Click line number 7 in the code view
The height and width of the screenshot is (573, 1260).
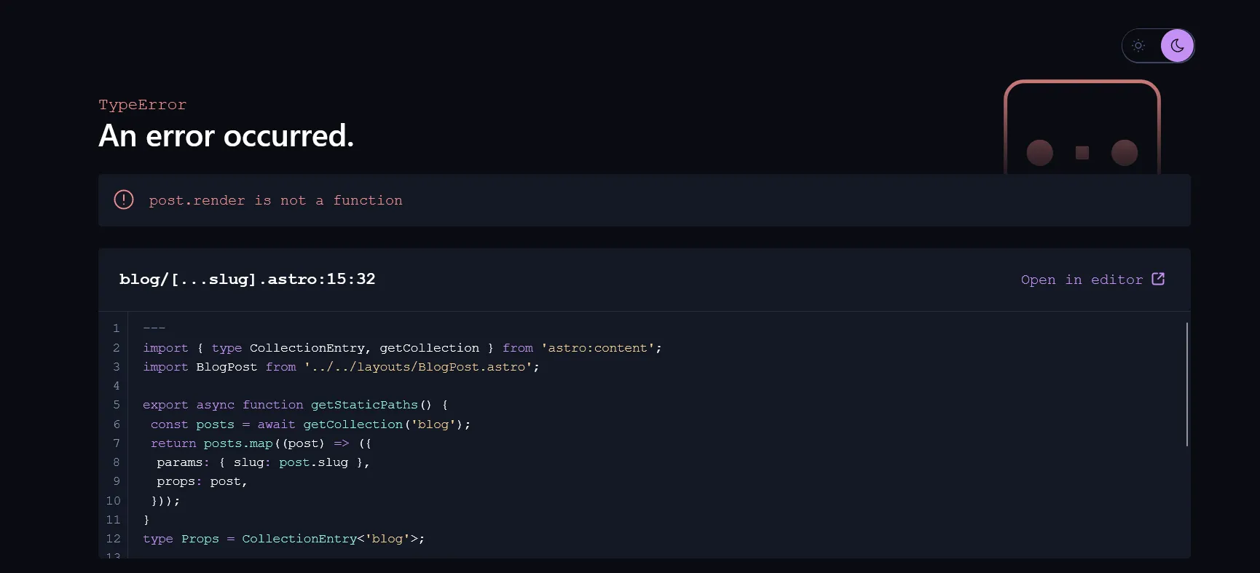[117, 443]
